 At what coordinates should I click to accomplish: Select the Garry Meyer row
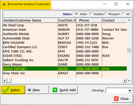point(65,65)
